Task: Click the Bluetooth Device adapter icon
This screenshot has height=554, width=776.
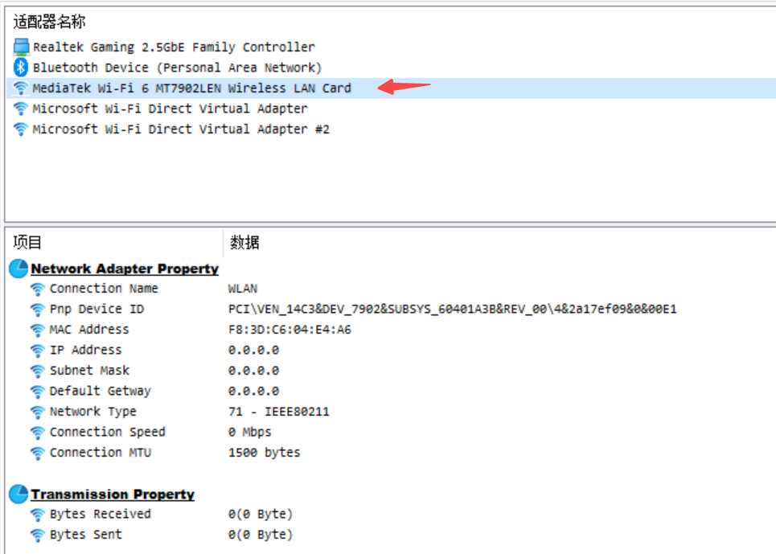Action: tap(19, 68)
